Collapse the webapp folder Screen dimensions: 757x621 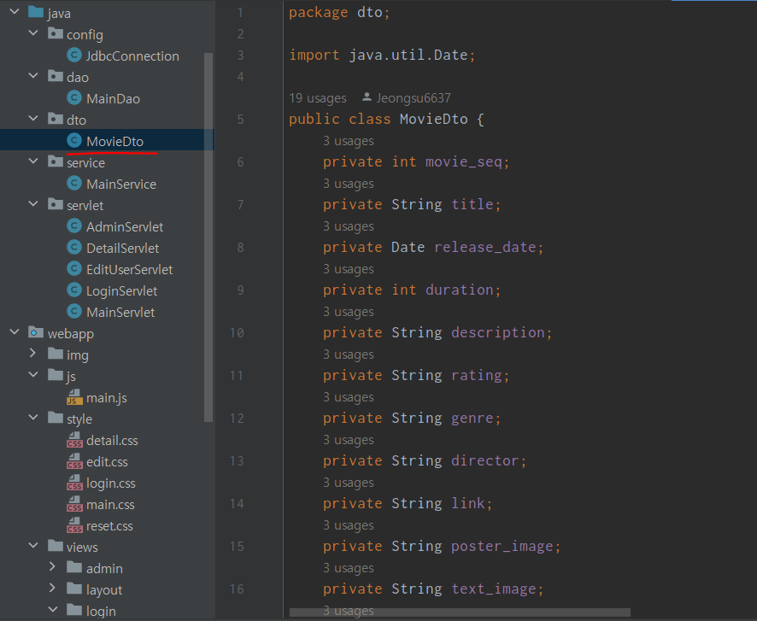coord(15,331)
